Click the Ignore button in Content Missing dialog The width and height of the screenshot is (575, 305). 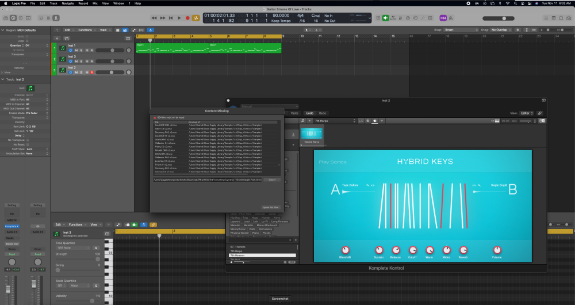[x=271, y=207]
